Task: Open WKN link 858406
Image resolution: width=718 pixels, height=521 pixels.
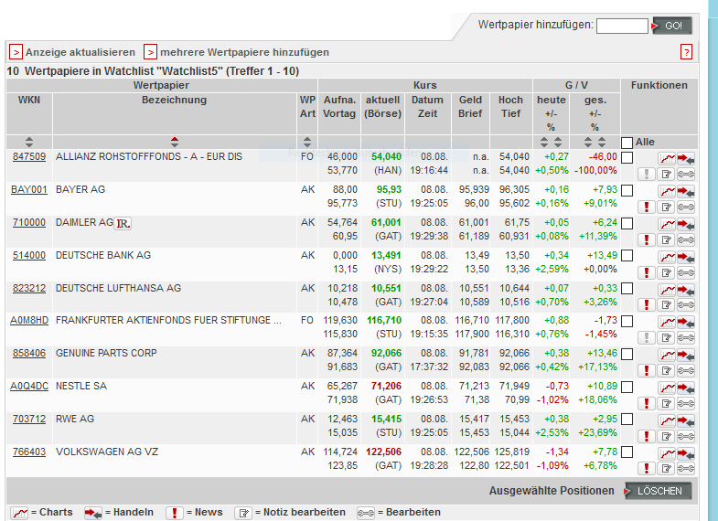Action: [x=29, y=353]
